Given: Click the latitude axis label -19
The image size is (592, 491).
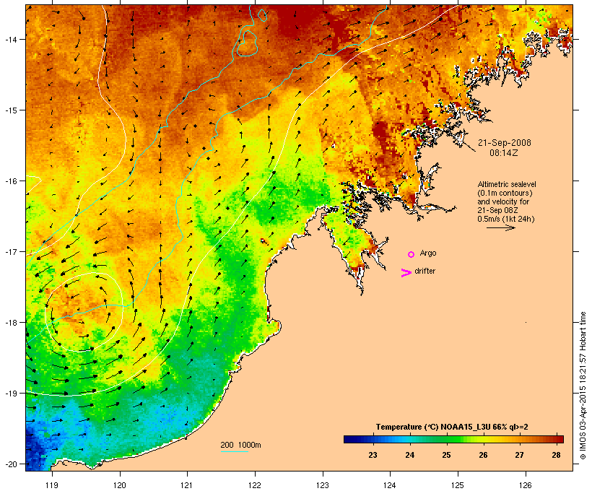Looking at the screenshot, I should (x=11, y=394).
